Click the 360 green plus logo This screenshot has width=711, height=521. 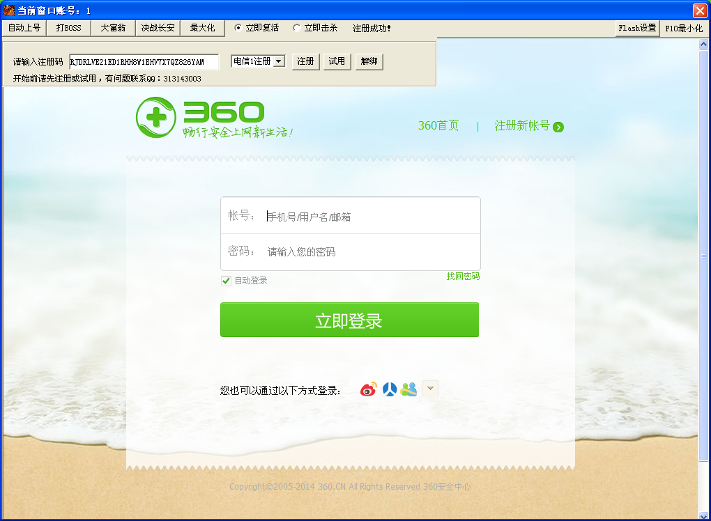156,117
